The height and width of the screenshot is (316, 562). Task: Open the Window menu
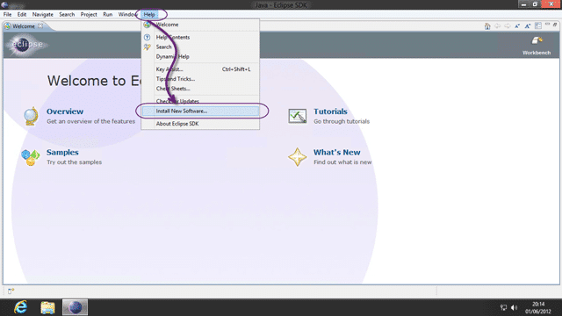pos(127,14)
